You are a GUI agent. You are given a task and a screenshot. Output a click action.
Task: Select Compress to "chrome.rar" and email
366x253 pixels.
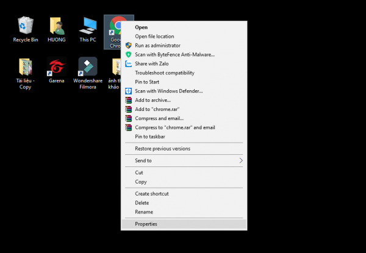click(184, 127)
